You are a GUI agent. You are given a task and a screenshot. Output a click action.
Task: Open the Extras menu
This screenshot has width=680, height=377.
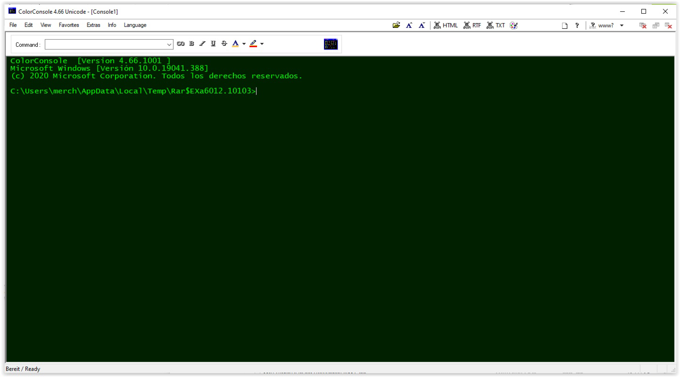tap(94, 25)
